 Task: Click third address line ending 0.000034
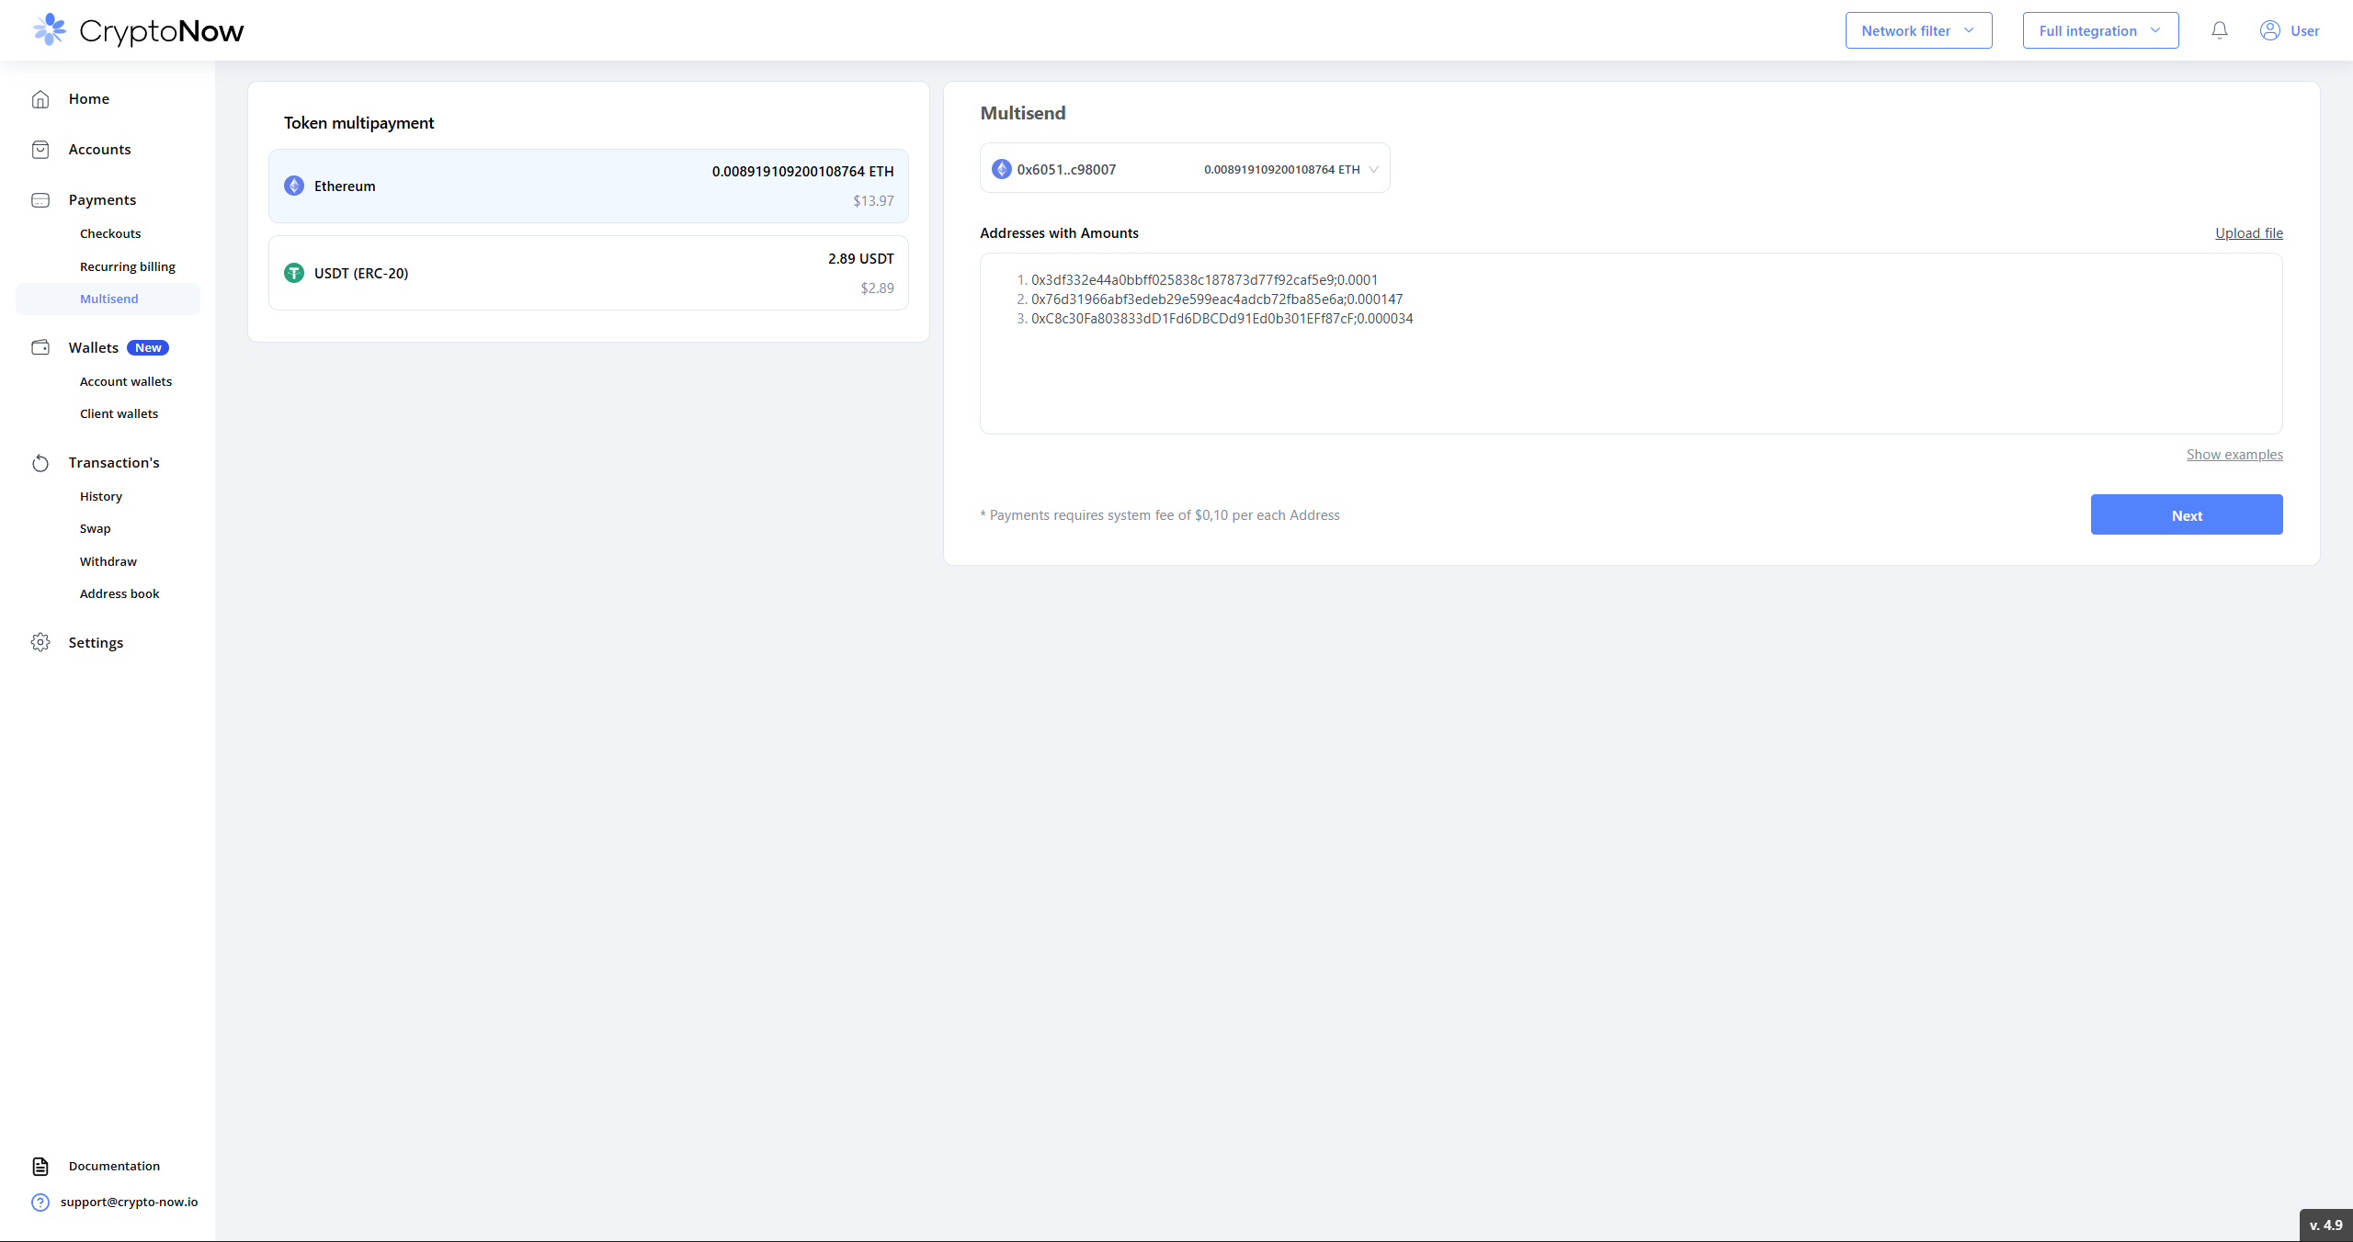pos(1222,319)
